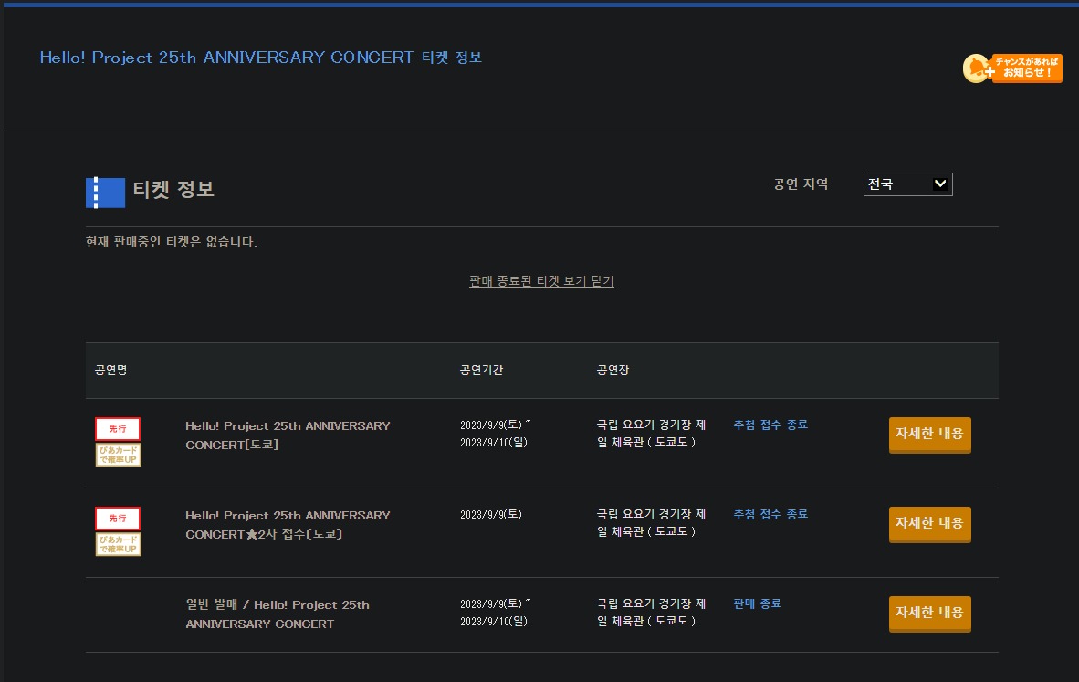The width and height of the screenshot is (1079, 682).
Task: Click 추첨 접수 종료 status in second row
Action: (x=770, y=514)
